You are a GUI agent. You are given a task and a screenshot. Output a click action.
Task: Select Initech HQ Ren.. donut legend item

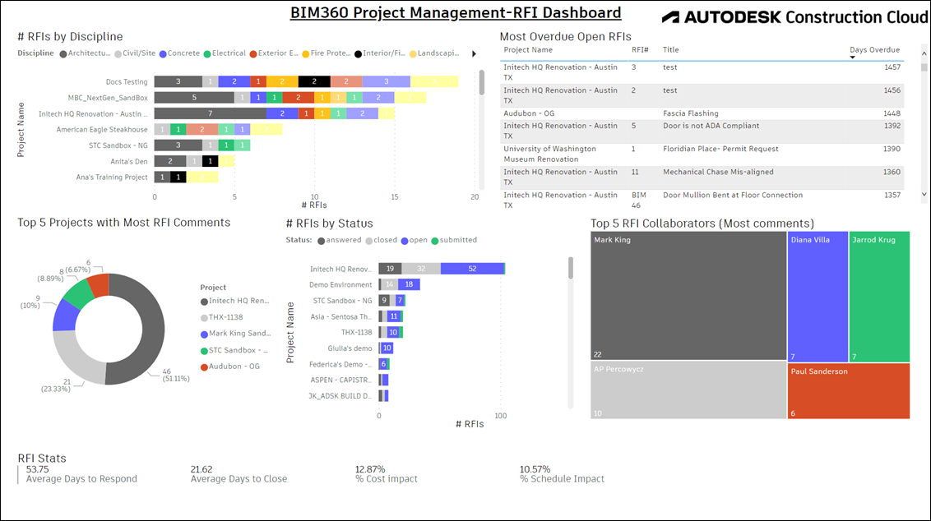(234, 301)
